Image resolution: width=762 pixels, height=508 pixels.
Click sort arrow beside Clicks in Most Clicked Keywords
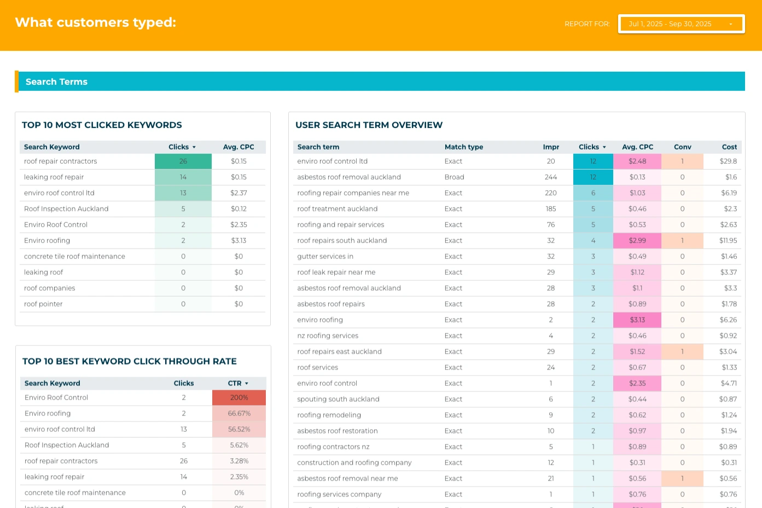point(194,147)
